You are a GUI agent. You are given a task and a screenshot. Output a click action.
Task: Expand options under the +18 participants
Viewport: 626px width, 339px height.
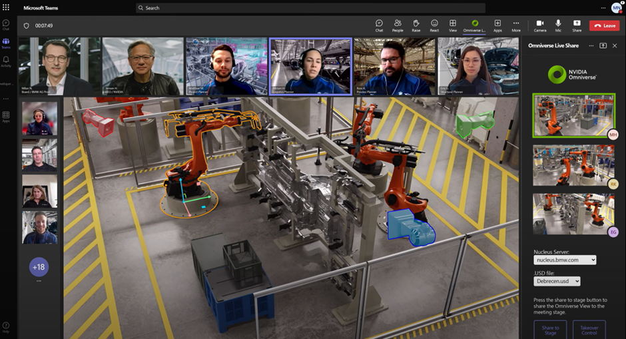click(39, 280)
